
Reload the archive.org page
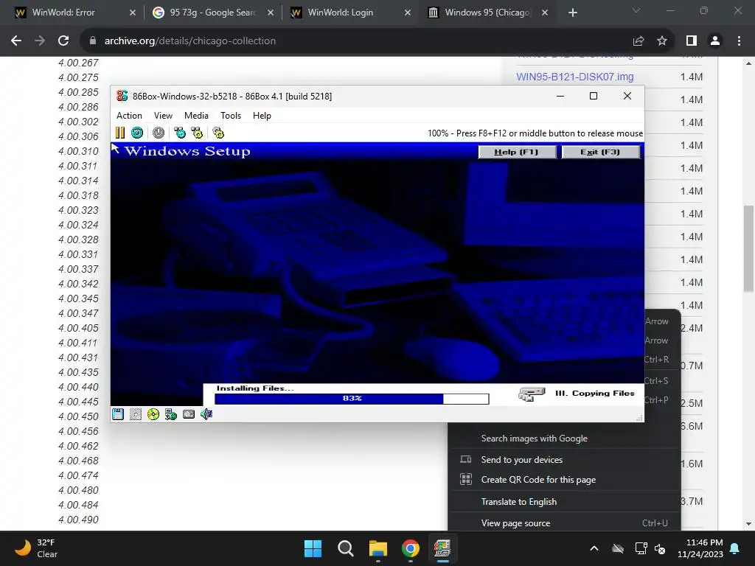pyautogui.click(x=63, y=41)
